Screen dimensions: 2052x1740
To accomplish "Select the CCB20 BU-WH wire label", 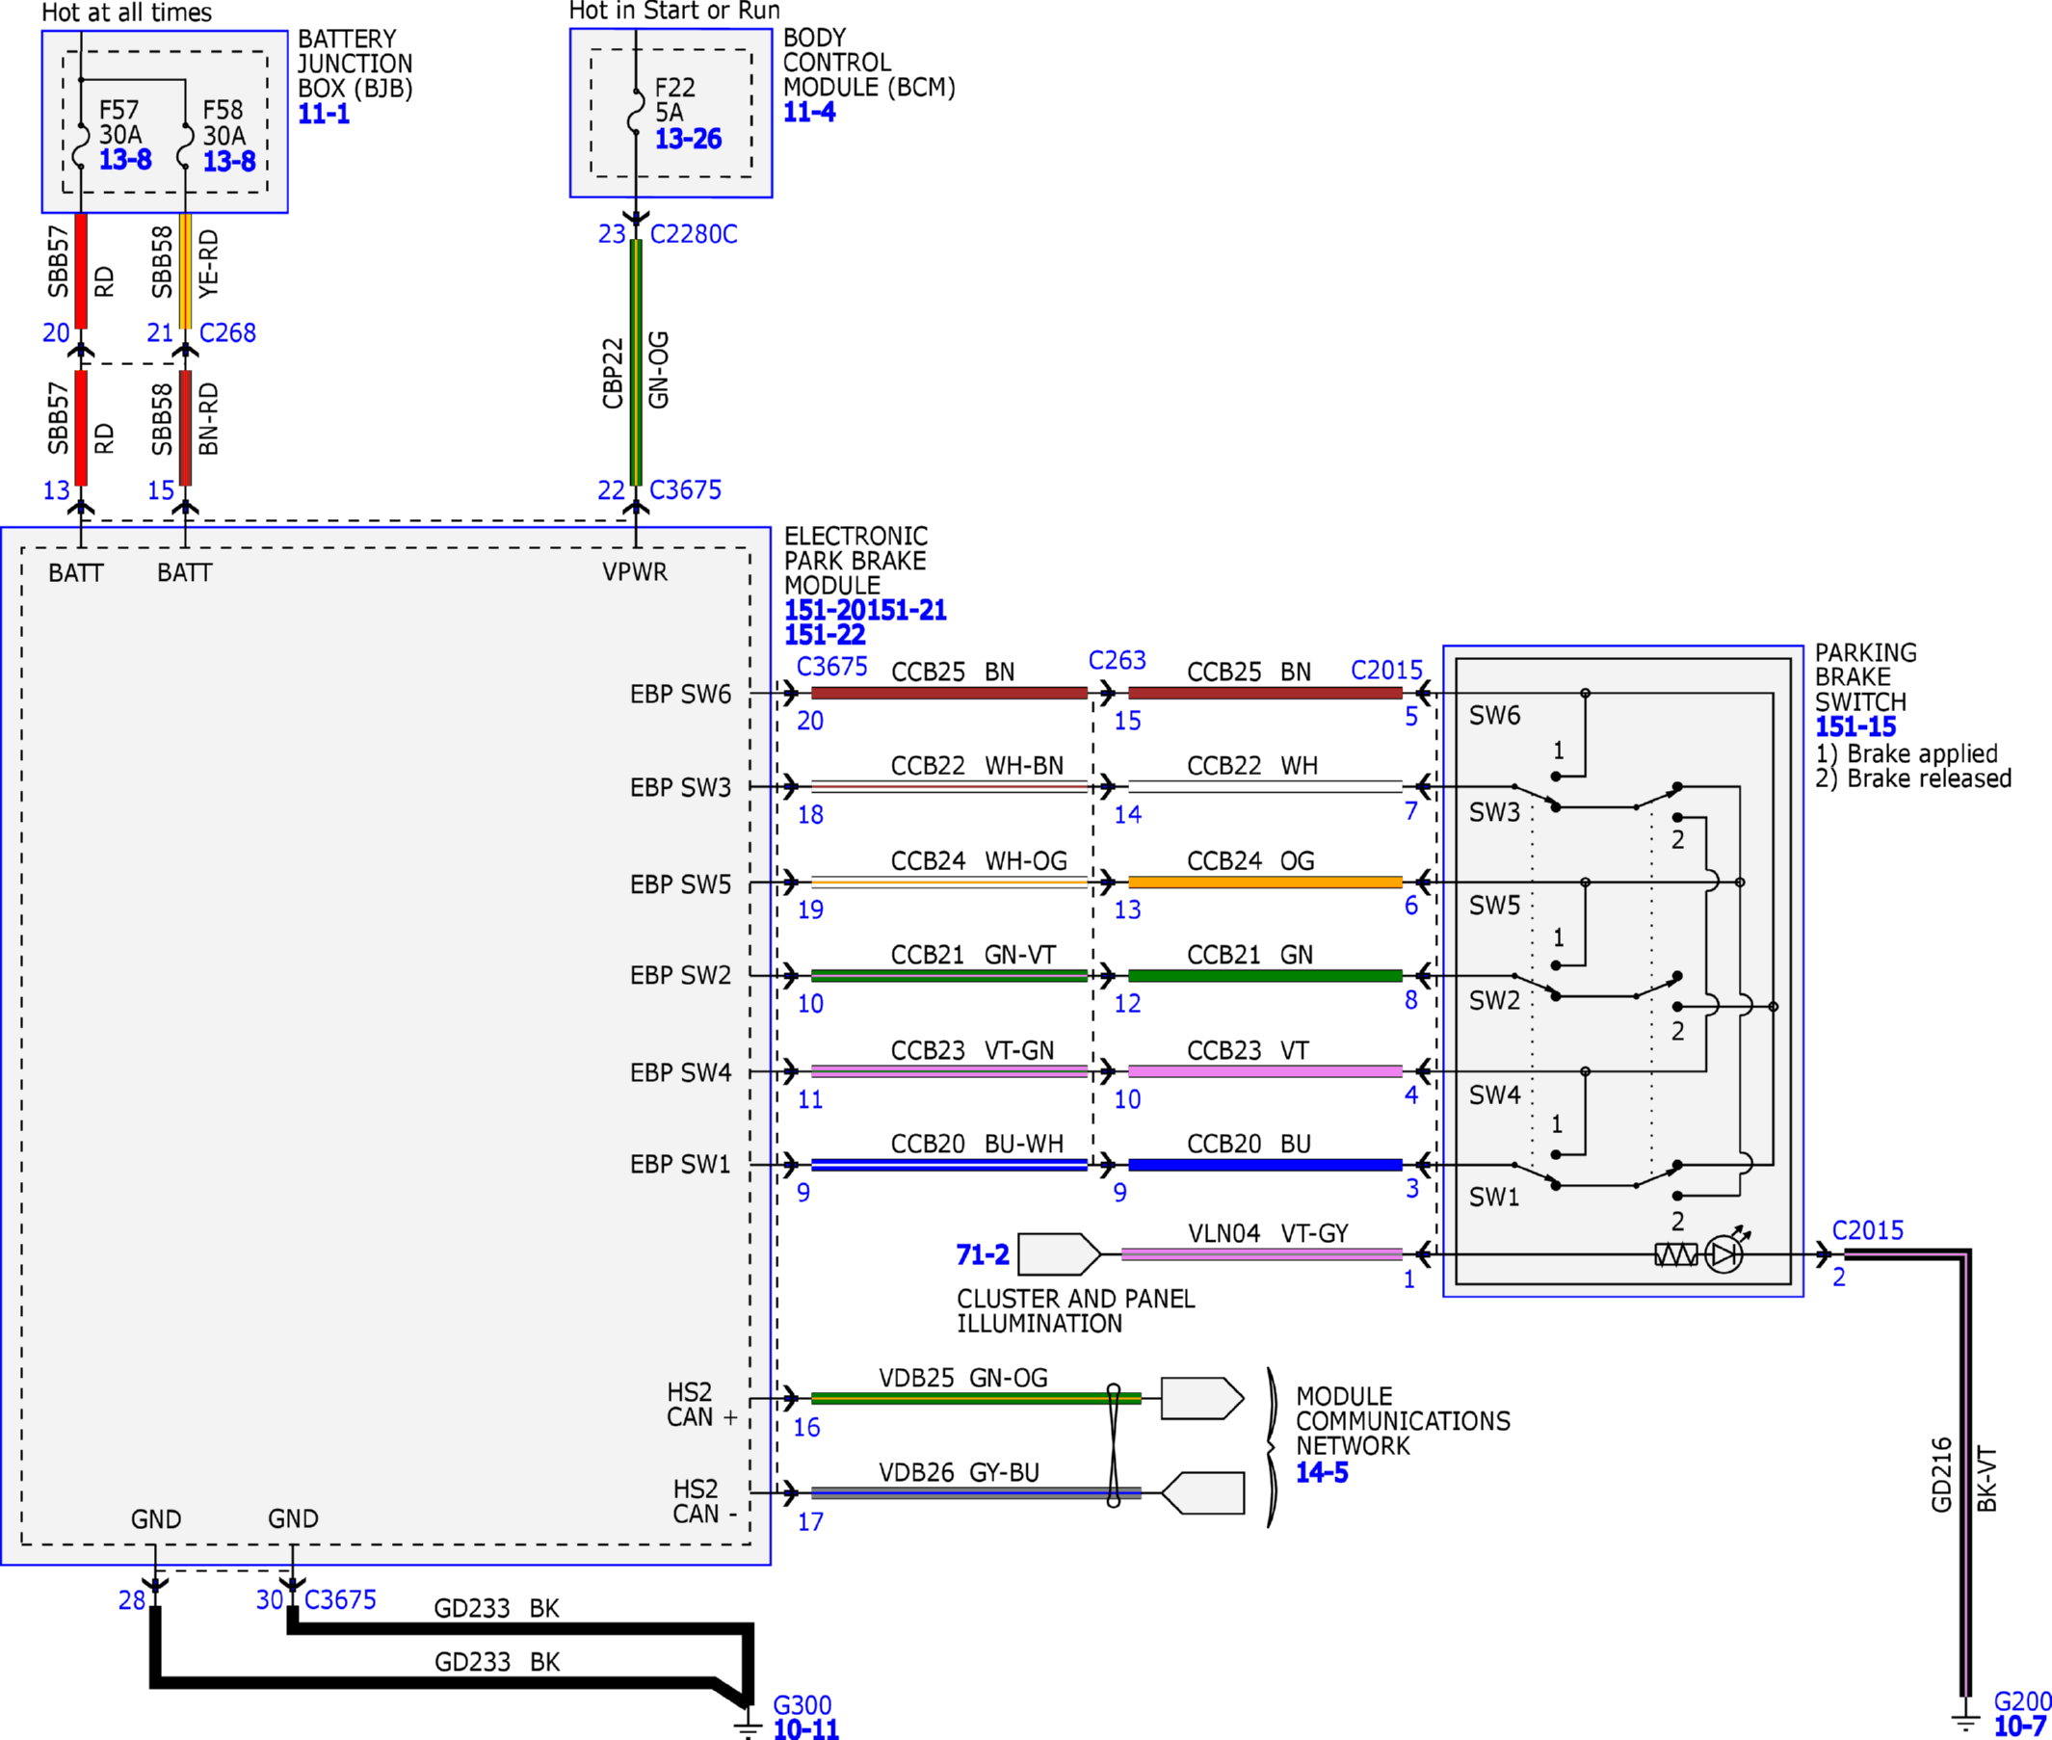I will (x=976, y=1144).
